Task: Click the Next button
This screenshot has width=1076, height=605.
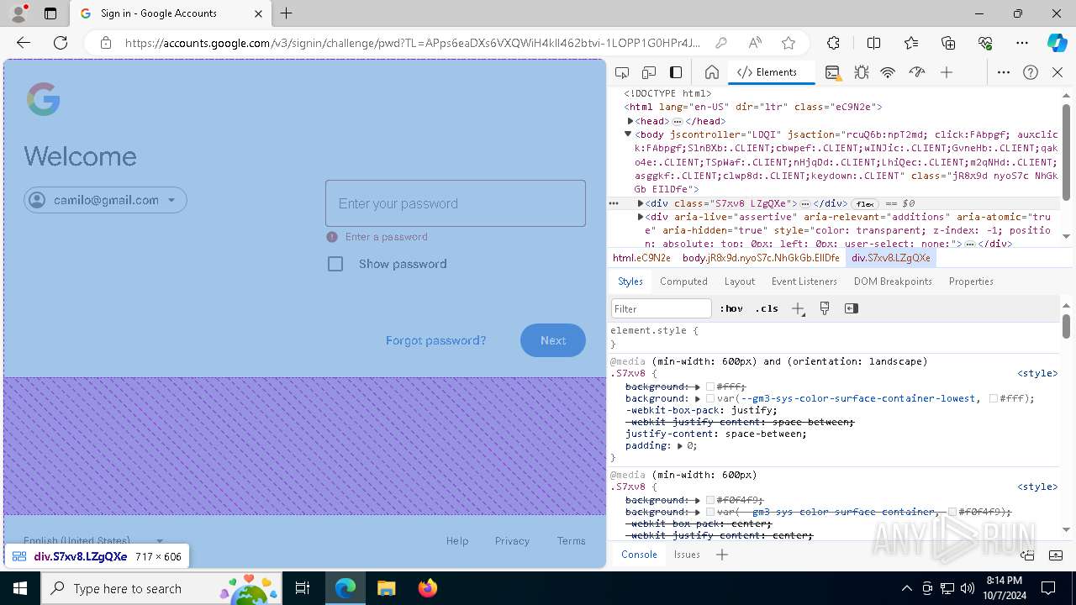Action: [553, 340]
